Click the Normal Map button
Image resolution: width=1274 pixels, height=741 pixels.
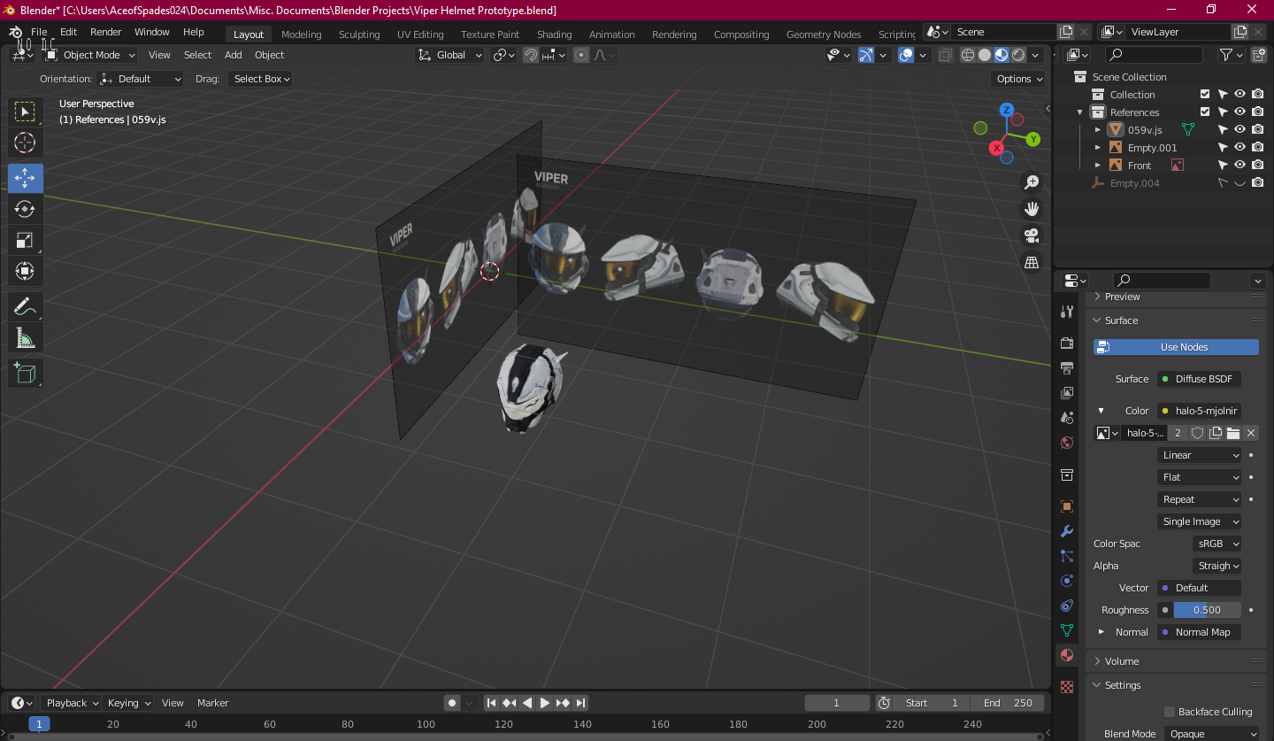point(1199,632)
